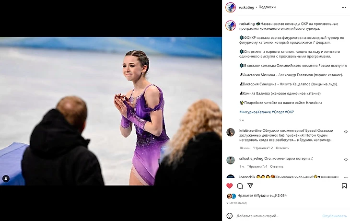
Task: Like schastie_vdrug's comment heart
Action: click(346, 160)
